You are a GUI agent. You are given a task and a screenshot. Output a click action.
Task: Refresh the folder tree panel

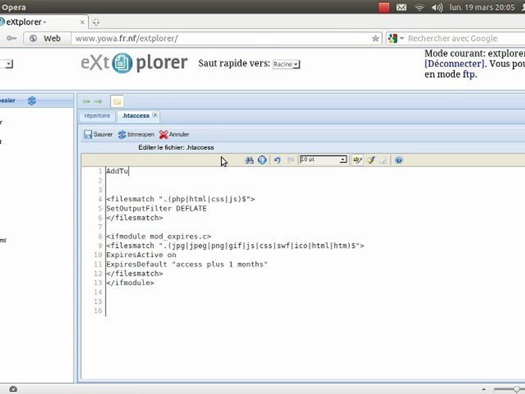(x=32, y=101)
